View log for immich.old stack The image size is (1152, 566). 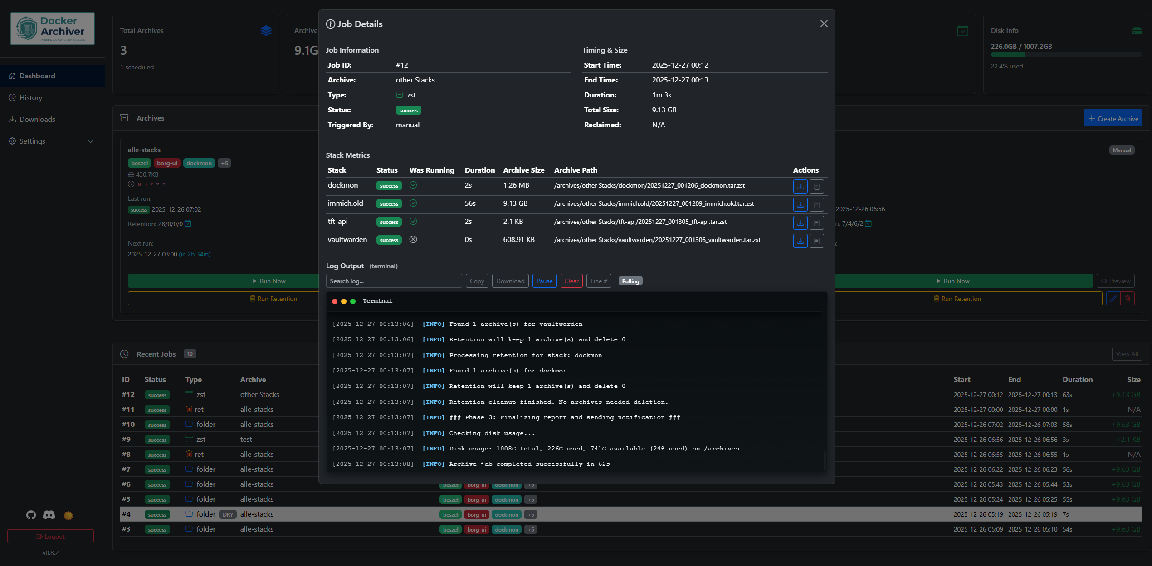click(816, 204)
